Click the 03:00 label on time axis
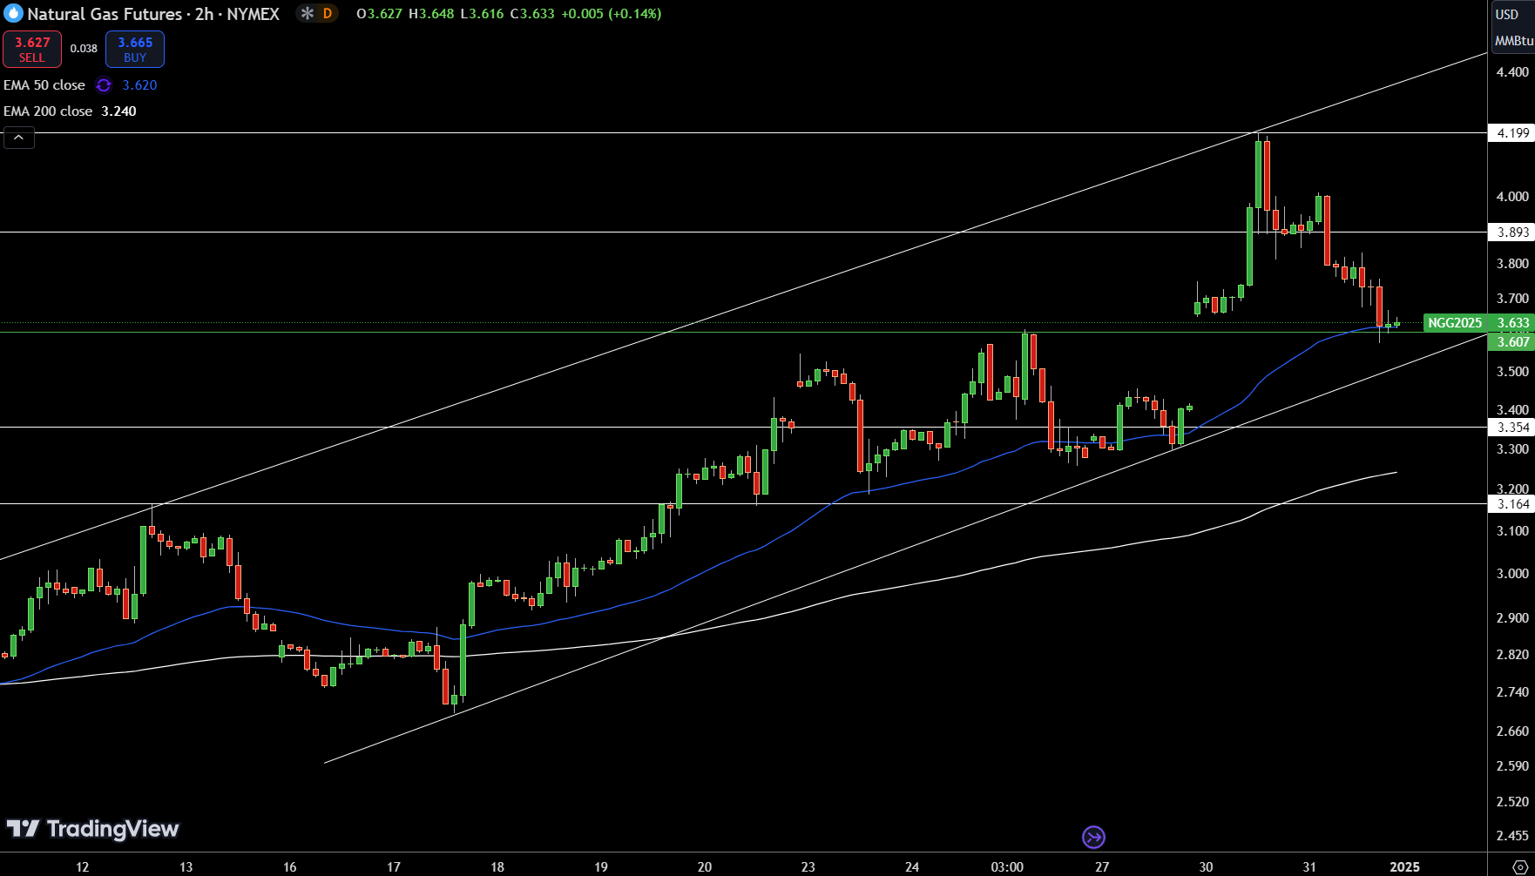Screen dimensions: 1535x876 click(1007, 867)
